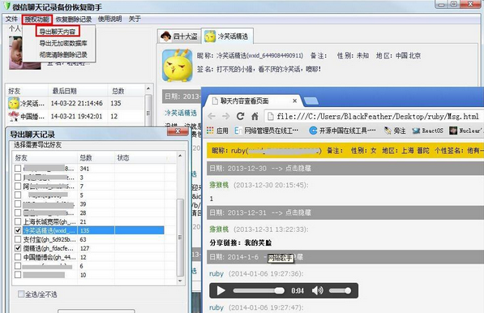The image size is (484, 313).
Task: Click sender name 猕猴桃 dated 2013-12-30
Action: point(219,185)
